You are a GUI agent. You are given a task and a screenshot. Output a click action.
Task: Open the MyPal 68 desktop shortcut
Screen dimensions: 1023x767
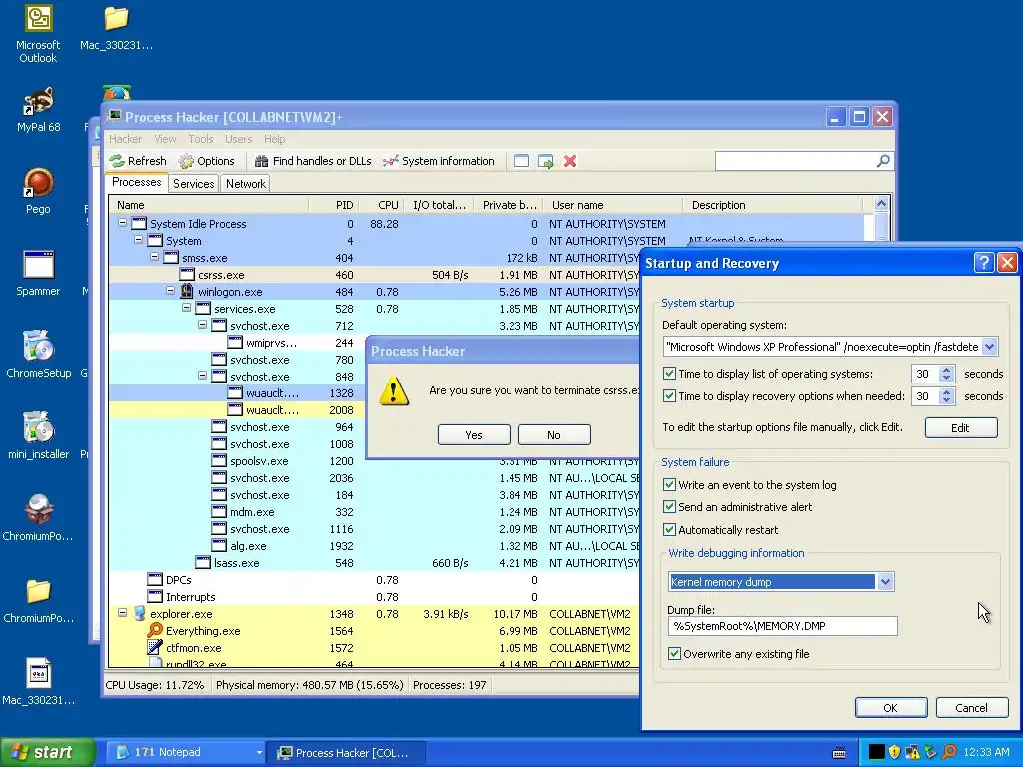pyautogui.click(x=38, y=110)
